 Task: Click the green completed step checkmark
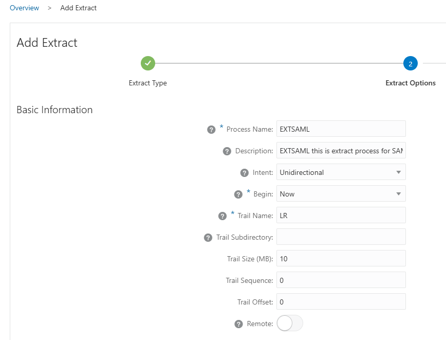(x=148, y=63)
